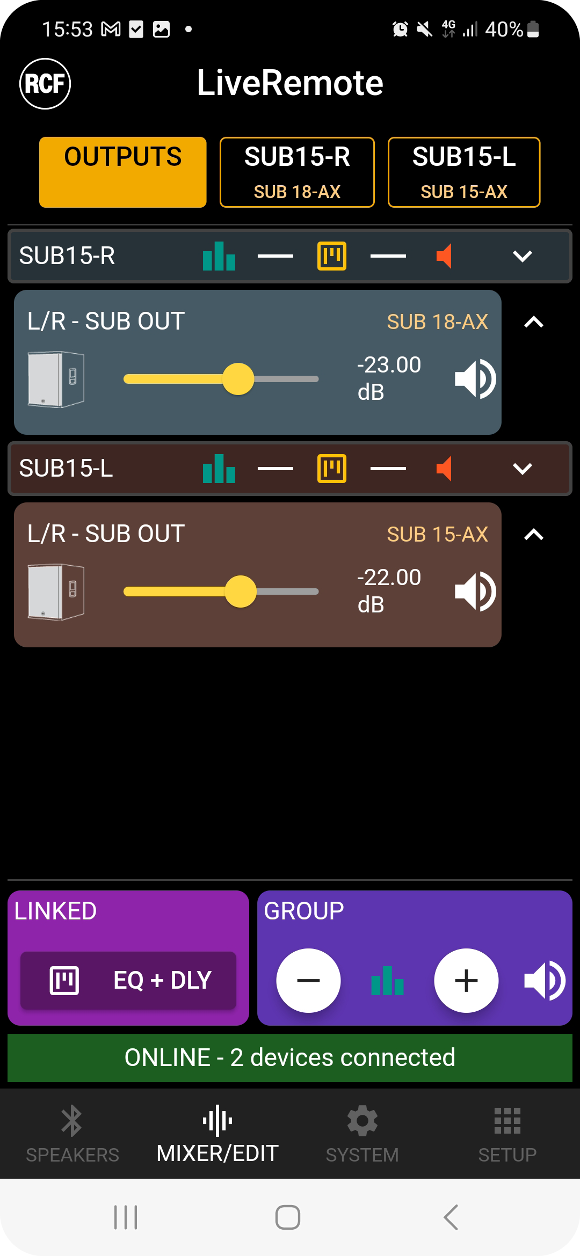Tap orange speaker icon in SUB15-L row
Screen dimensions: 580x1256
[x=444, y=469]
